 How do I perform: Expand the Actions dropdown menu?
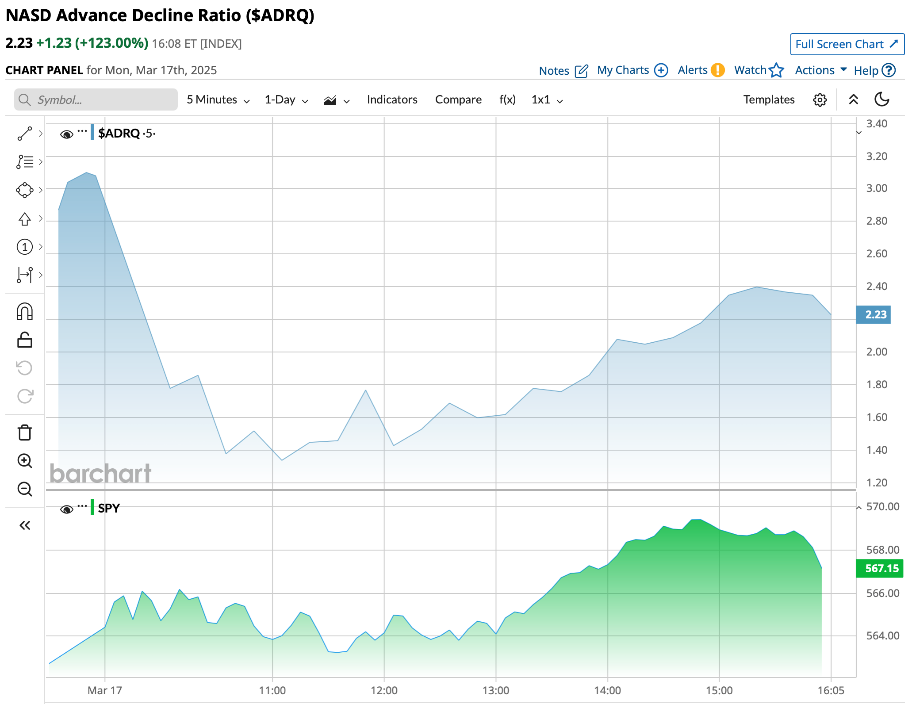coord(820,70)
